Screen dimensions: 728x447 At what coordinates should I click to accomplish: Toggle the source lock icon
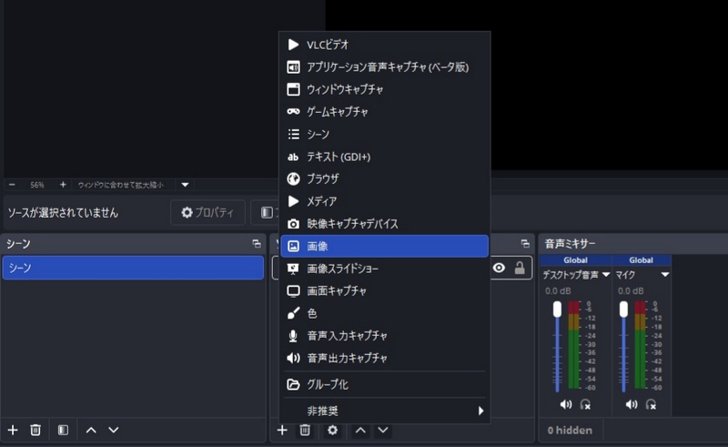[x=520, y=268]
